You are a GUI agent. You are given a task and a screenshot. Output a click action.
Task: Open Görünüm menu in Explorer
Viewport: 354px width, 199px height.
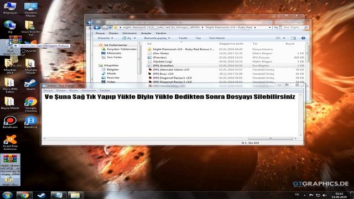point(129,33)
